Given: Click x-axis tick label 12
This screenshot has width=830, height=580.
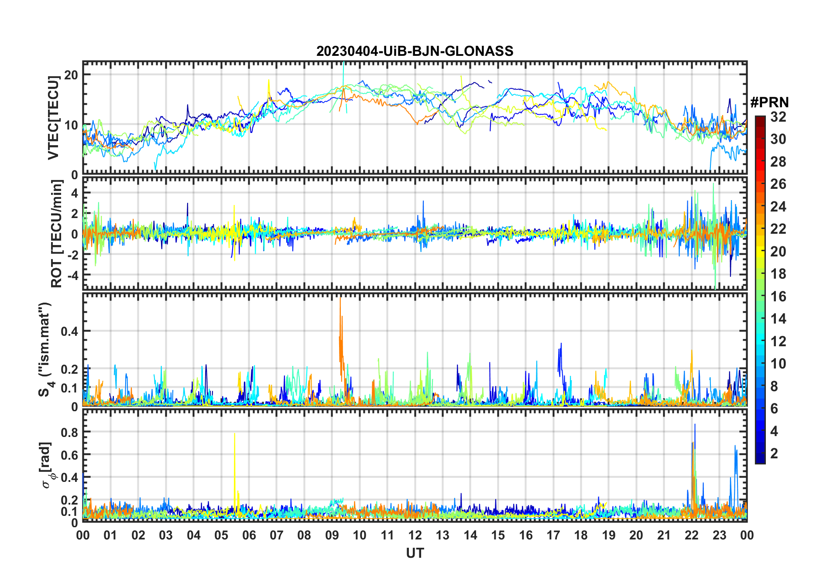Looking at the screenshot, I should click(415, 535).
